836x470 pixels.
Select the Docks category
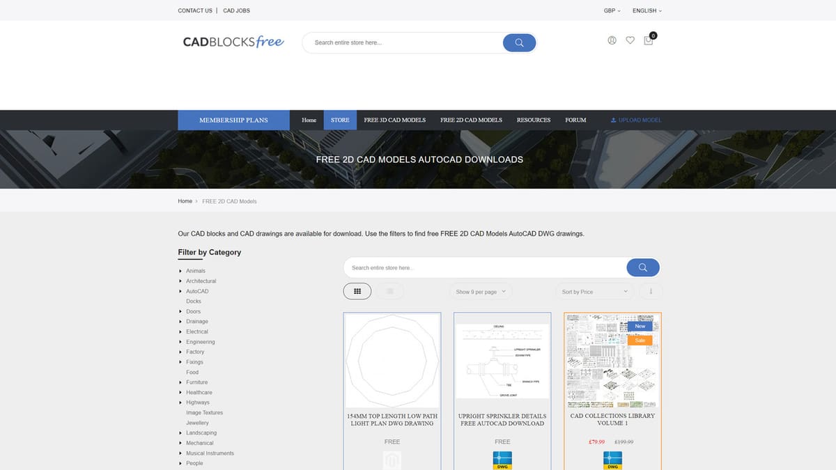(x=193, y=301)
